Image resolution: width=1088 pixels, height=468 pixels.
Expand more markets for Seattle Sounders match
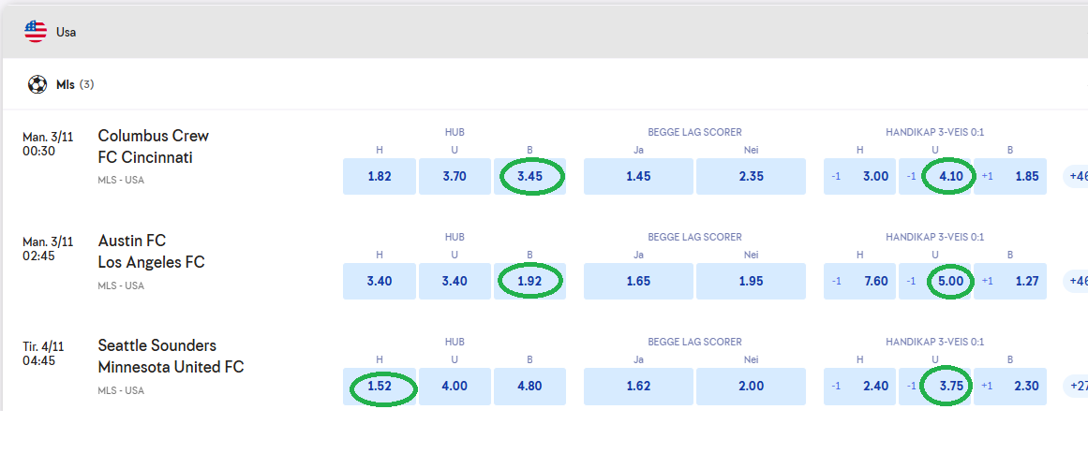(1074, 386)
